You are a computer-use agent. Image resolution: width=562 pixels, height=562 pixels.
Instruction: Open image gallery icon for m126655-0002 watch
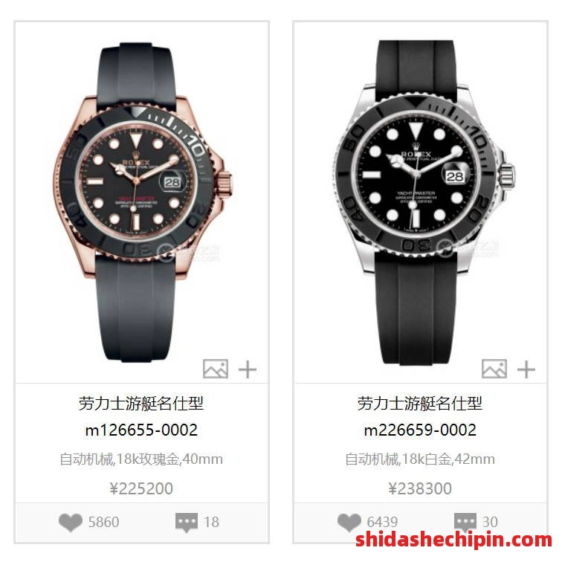tap(216, 369)
